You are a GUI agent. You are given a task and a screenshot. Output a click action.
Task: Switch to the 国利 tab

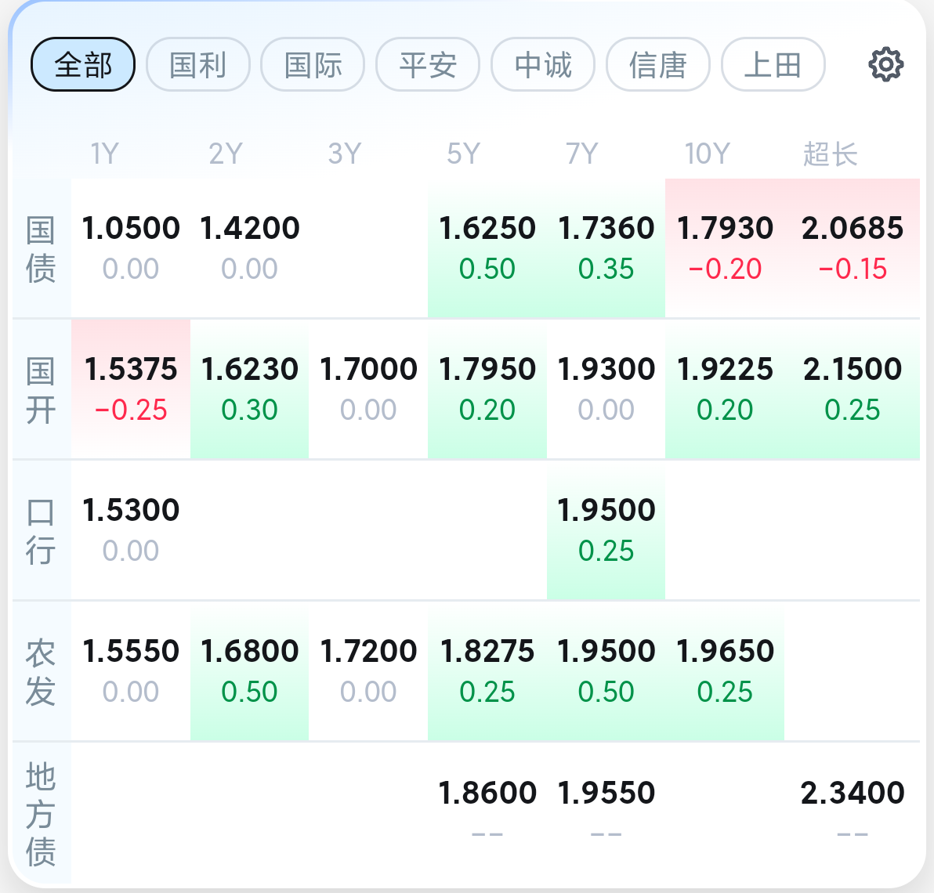(x=198, y=64)
